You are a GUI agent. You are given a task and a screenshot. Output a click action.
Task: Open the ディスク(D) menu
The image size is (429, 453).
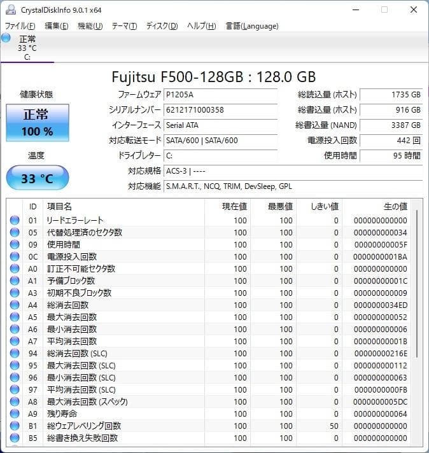[162, 26]
